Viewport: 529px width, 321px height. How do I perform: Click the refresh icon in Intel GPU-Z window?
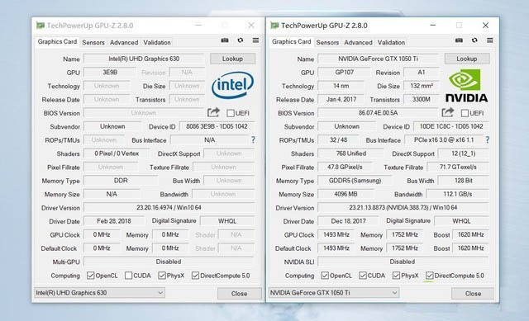click(x=241, y=40)
